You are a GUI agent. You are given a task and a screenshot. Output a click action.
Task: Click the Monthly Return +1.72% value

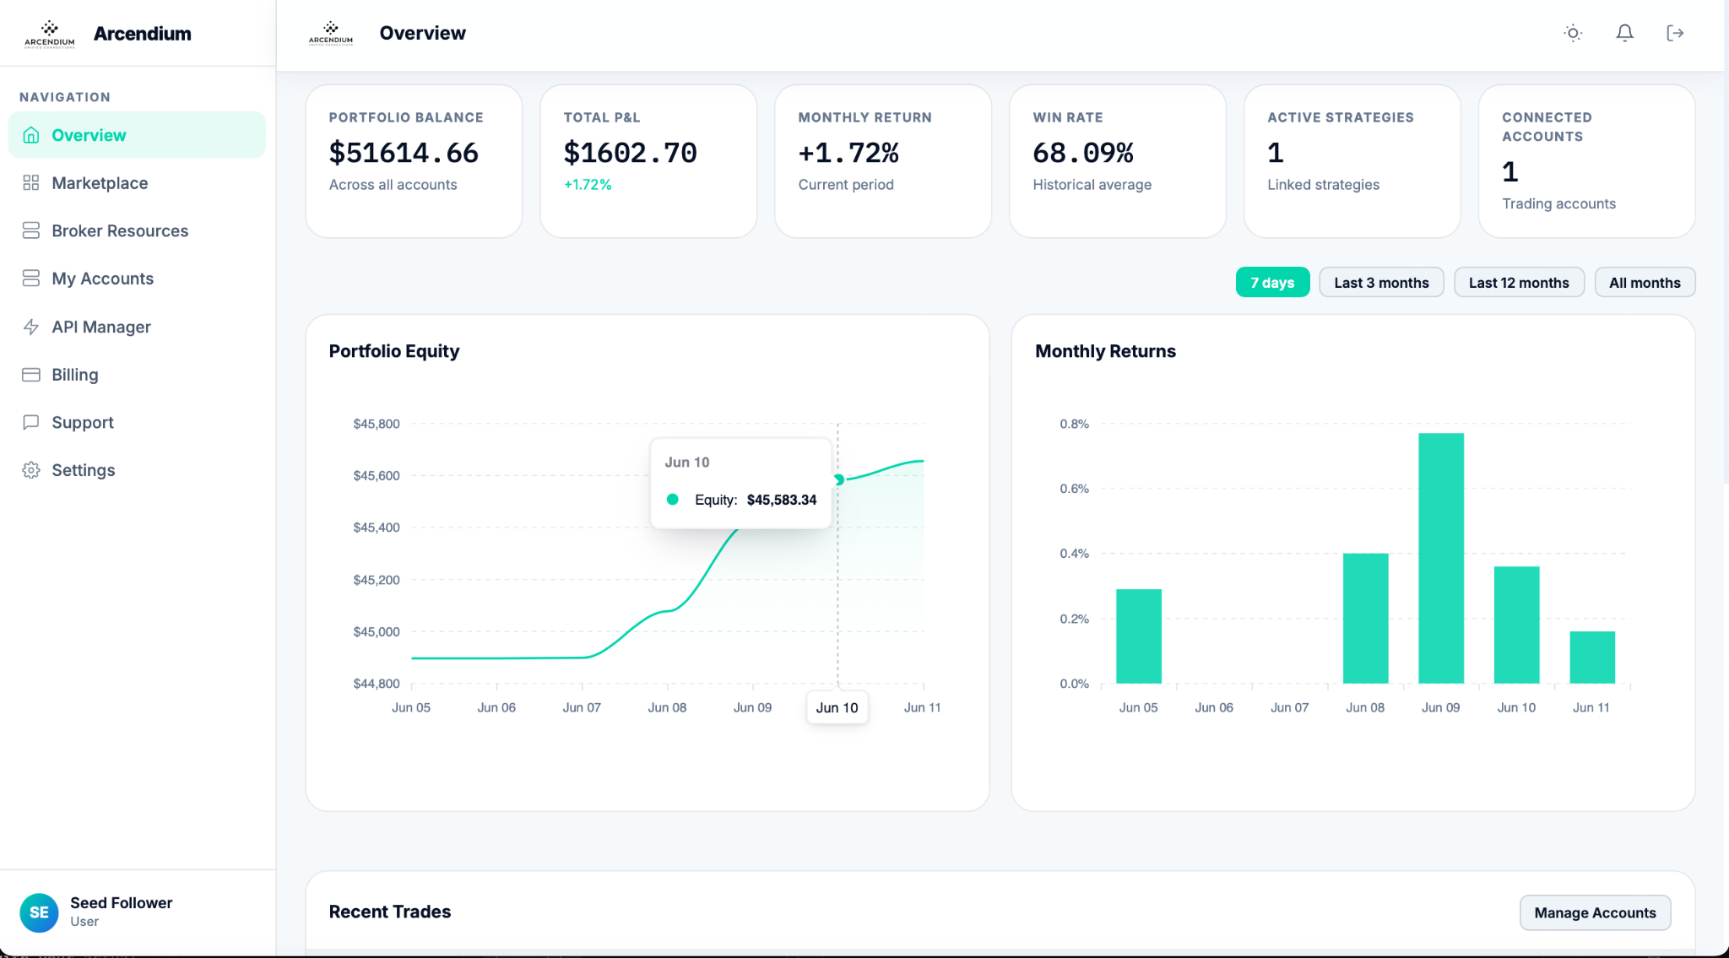point(848,153)
